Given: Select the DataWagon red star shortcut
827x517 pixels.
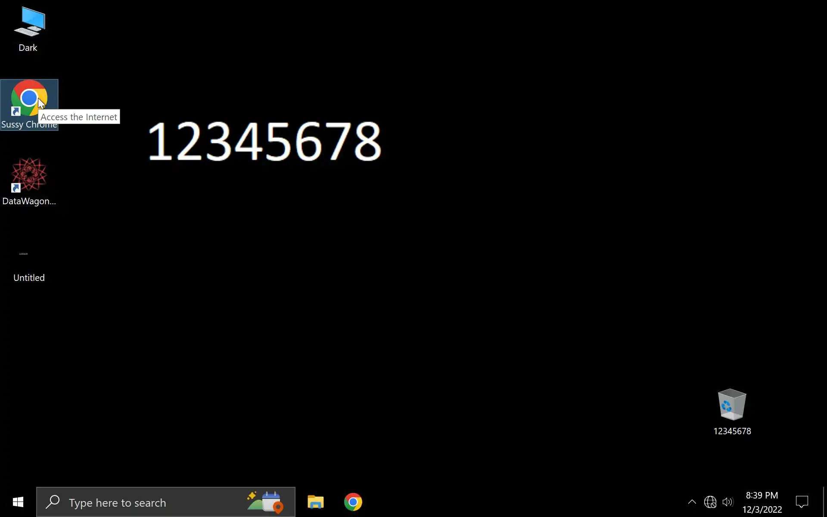Looking at the screenshot, I should 29,174.
